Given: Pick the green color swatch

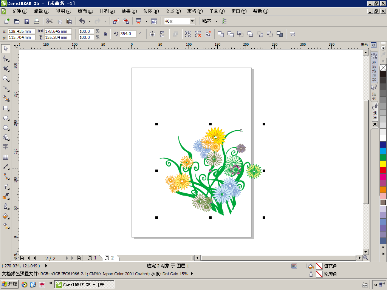Looking at the screenshot, I should [x=383, y=157].
